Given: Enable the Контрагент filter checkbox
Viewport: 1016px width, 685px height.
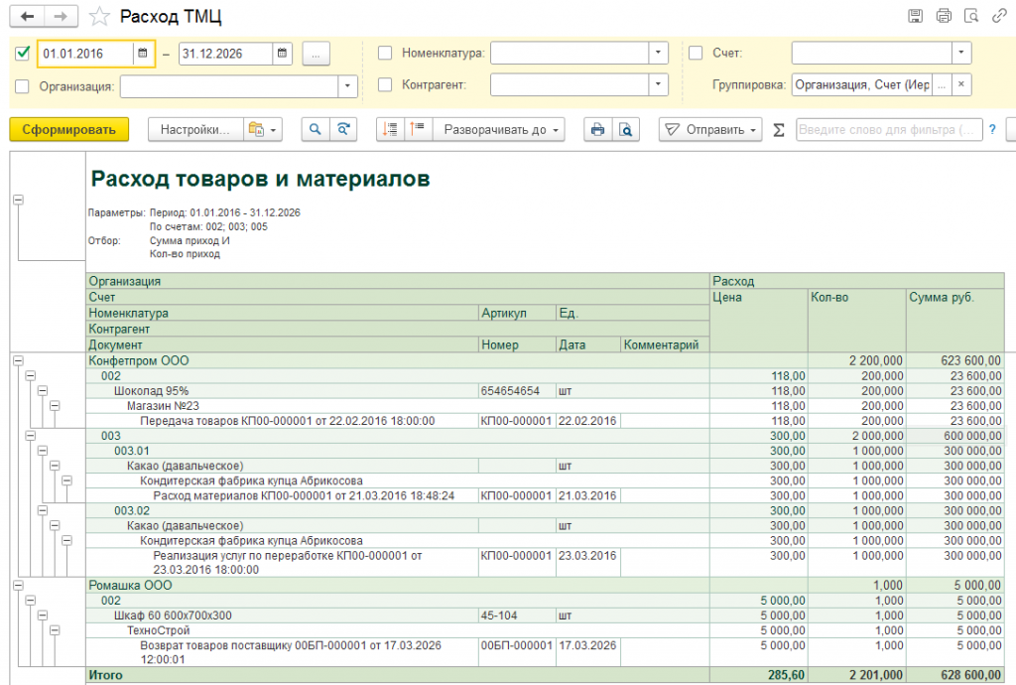Looking at the screenshot, I should point(385,84).
